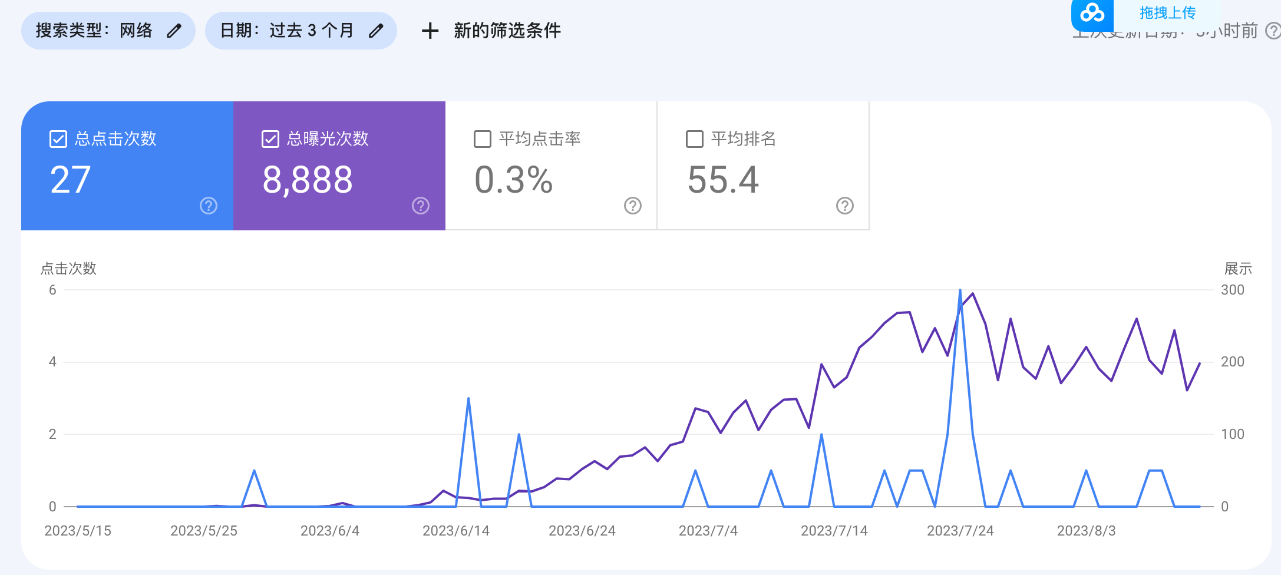Click the pencil icon next to 搜索类型

(173, 30)
